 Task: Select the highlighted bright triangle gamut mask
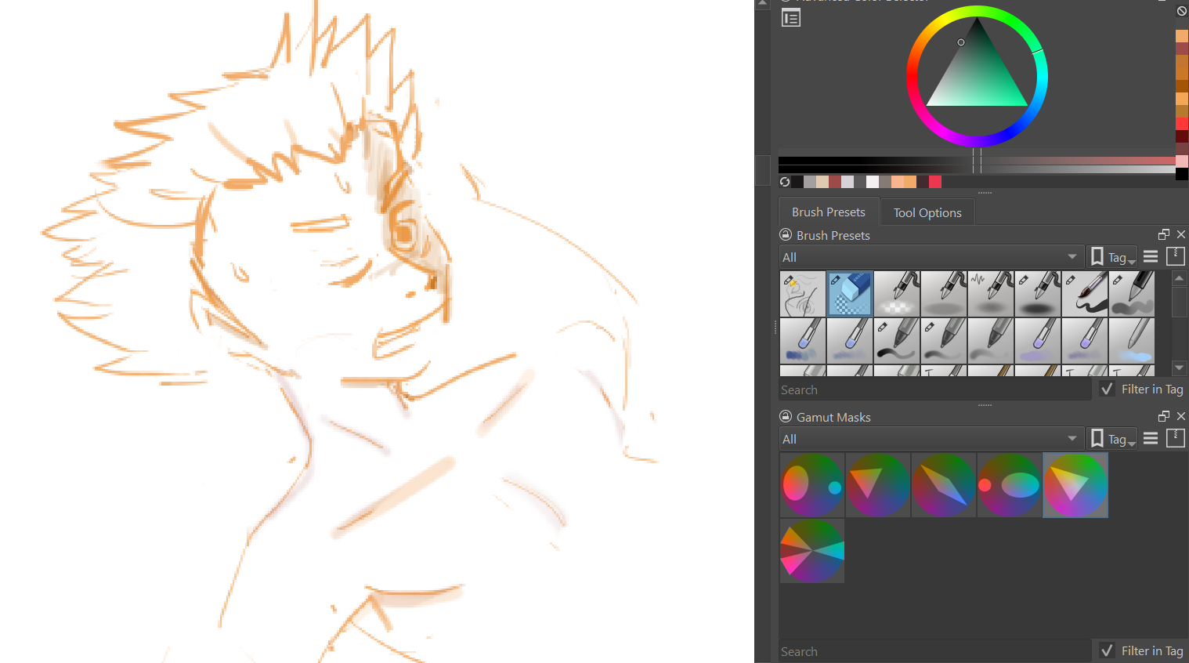click(1075, 485)
